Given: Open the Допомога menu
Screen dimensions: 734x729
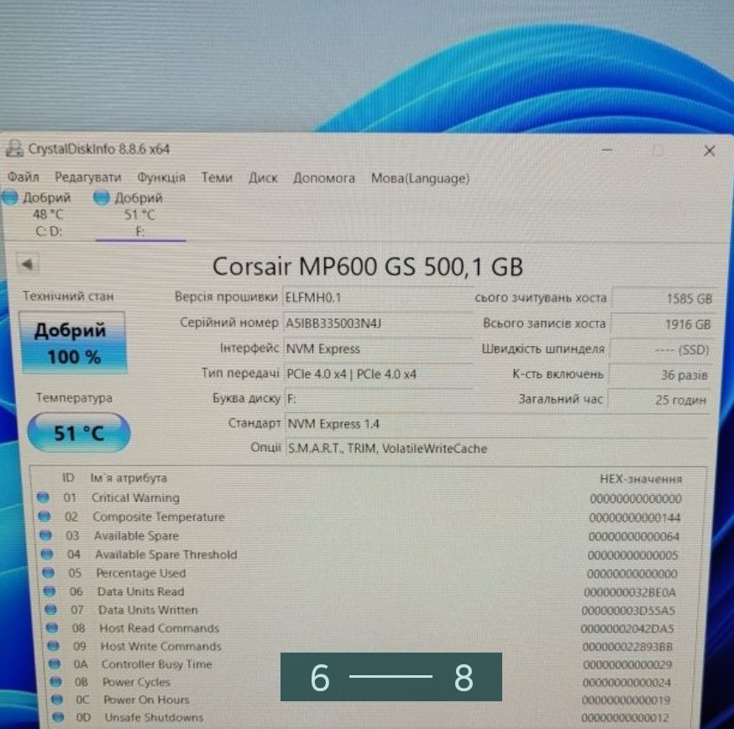Looking at the screenshot, I should 323,178.
